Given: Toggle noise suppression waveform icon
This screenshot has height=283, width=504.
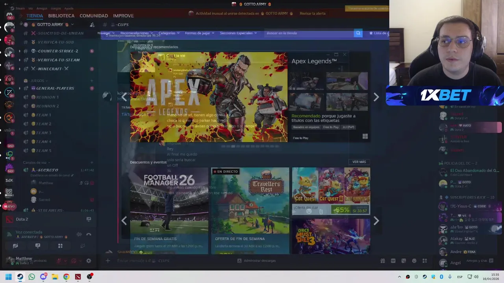Looking at the screenshot, I should [79, 234].
